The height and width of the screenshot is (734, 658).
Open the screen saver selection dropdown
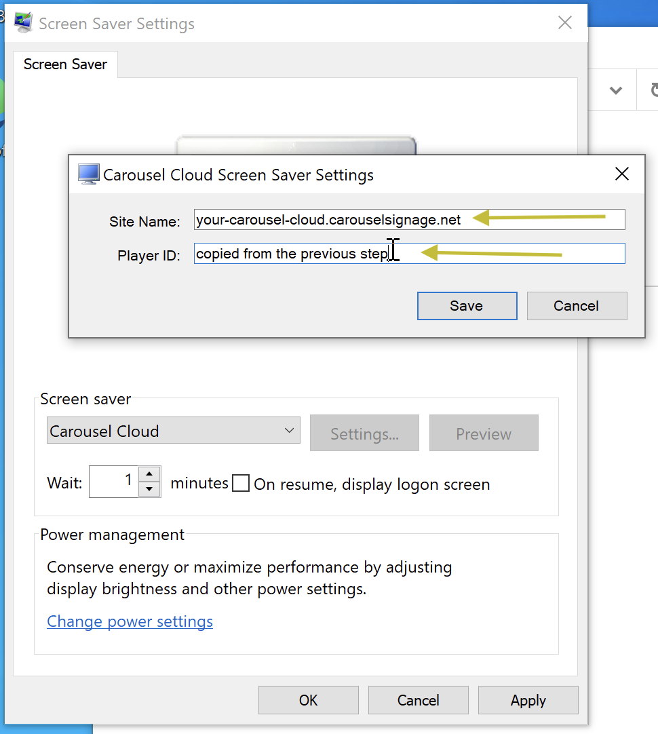[x=290, y=430]
